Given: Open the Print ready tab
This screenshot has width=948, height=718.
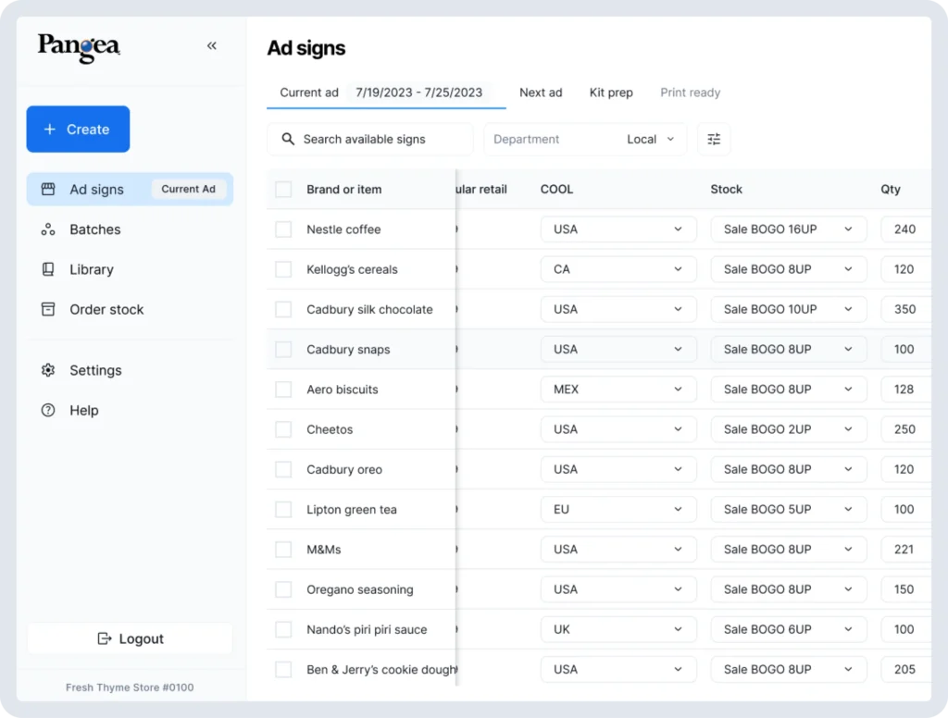Looking at the screenshot, I should [690, 93].
